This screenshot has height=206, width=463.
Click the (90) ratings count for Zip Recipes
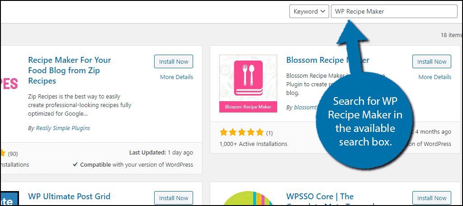click(x=12, y=154)
